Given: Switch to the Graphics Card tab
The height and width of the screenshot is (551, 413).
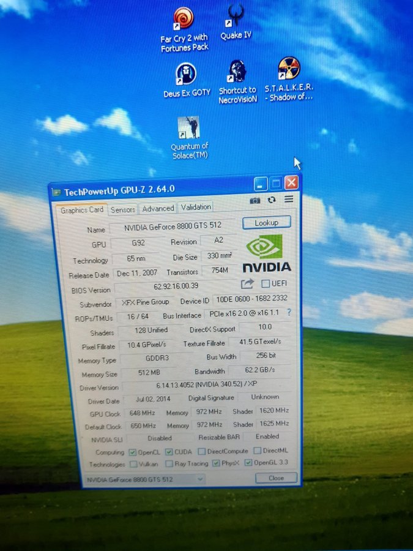Looking at the screenshot, I should [82, 210].
